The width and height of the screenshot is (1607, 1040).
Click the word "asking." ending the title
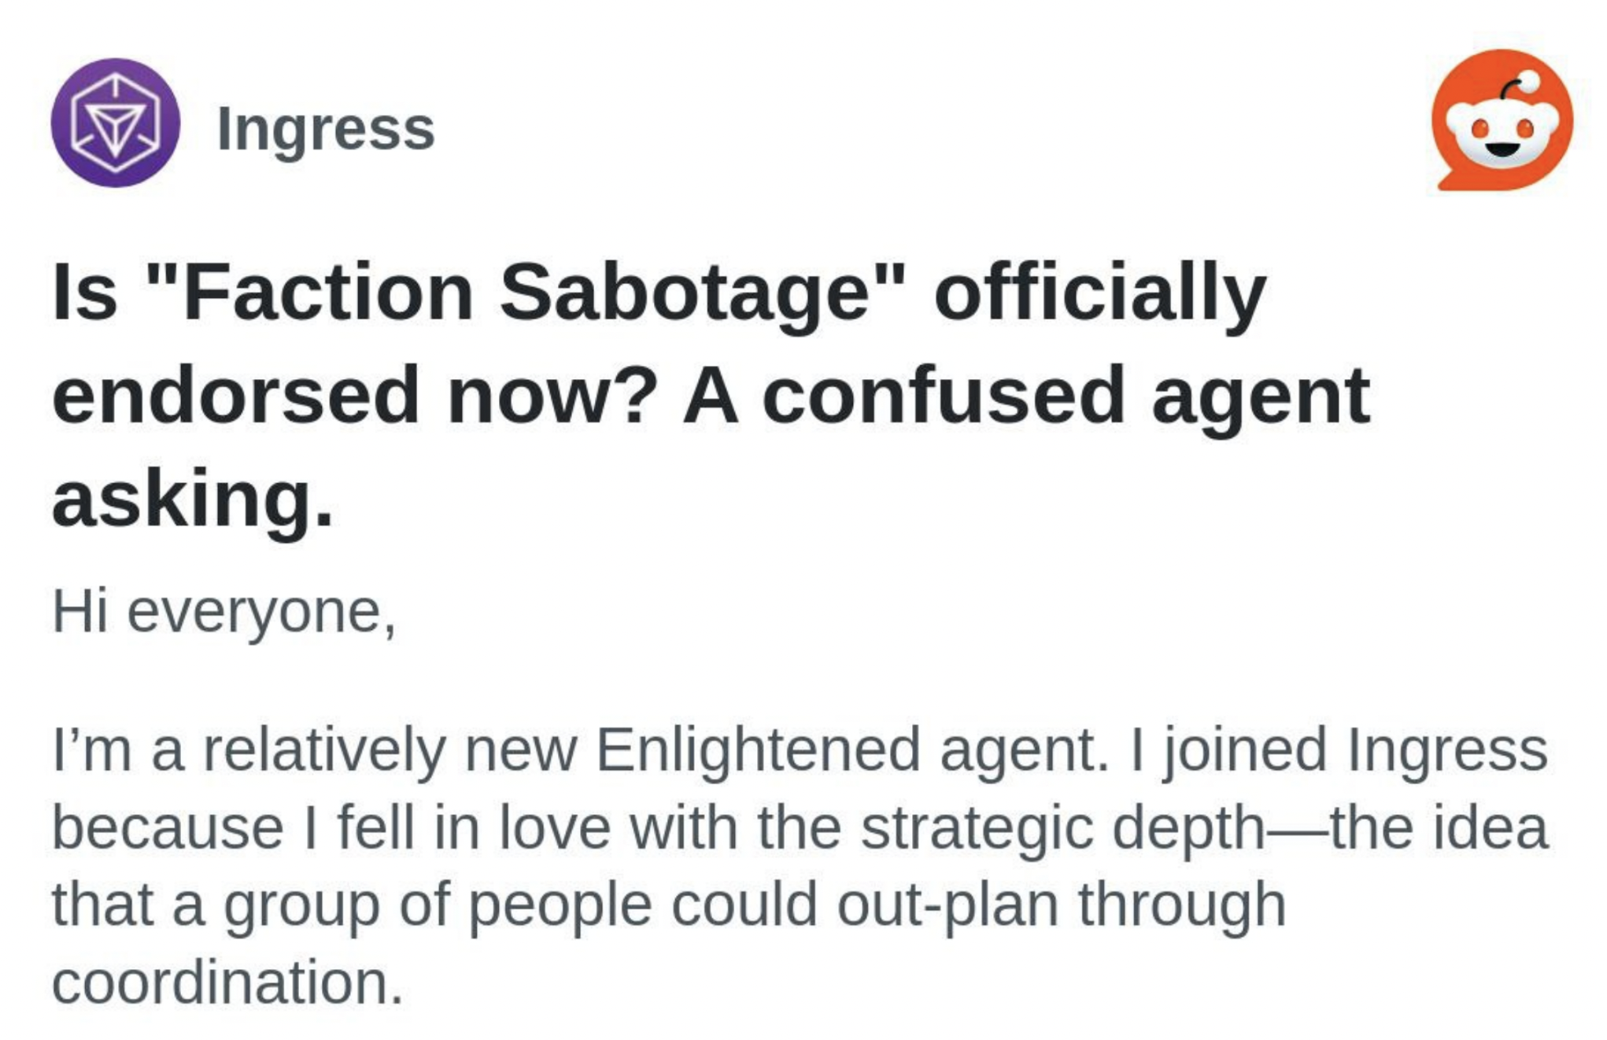[x=193, y=498]
